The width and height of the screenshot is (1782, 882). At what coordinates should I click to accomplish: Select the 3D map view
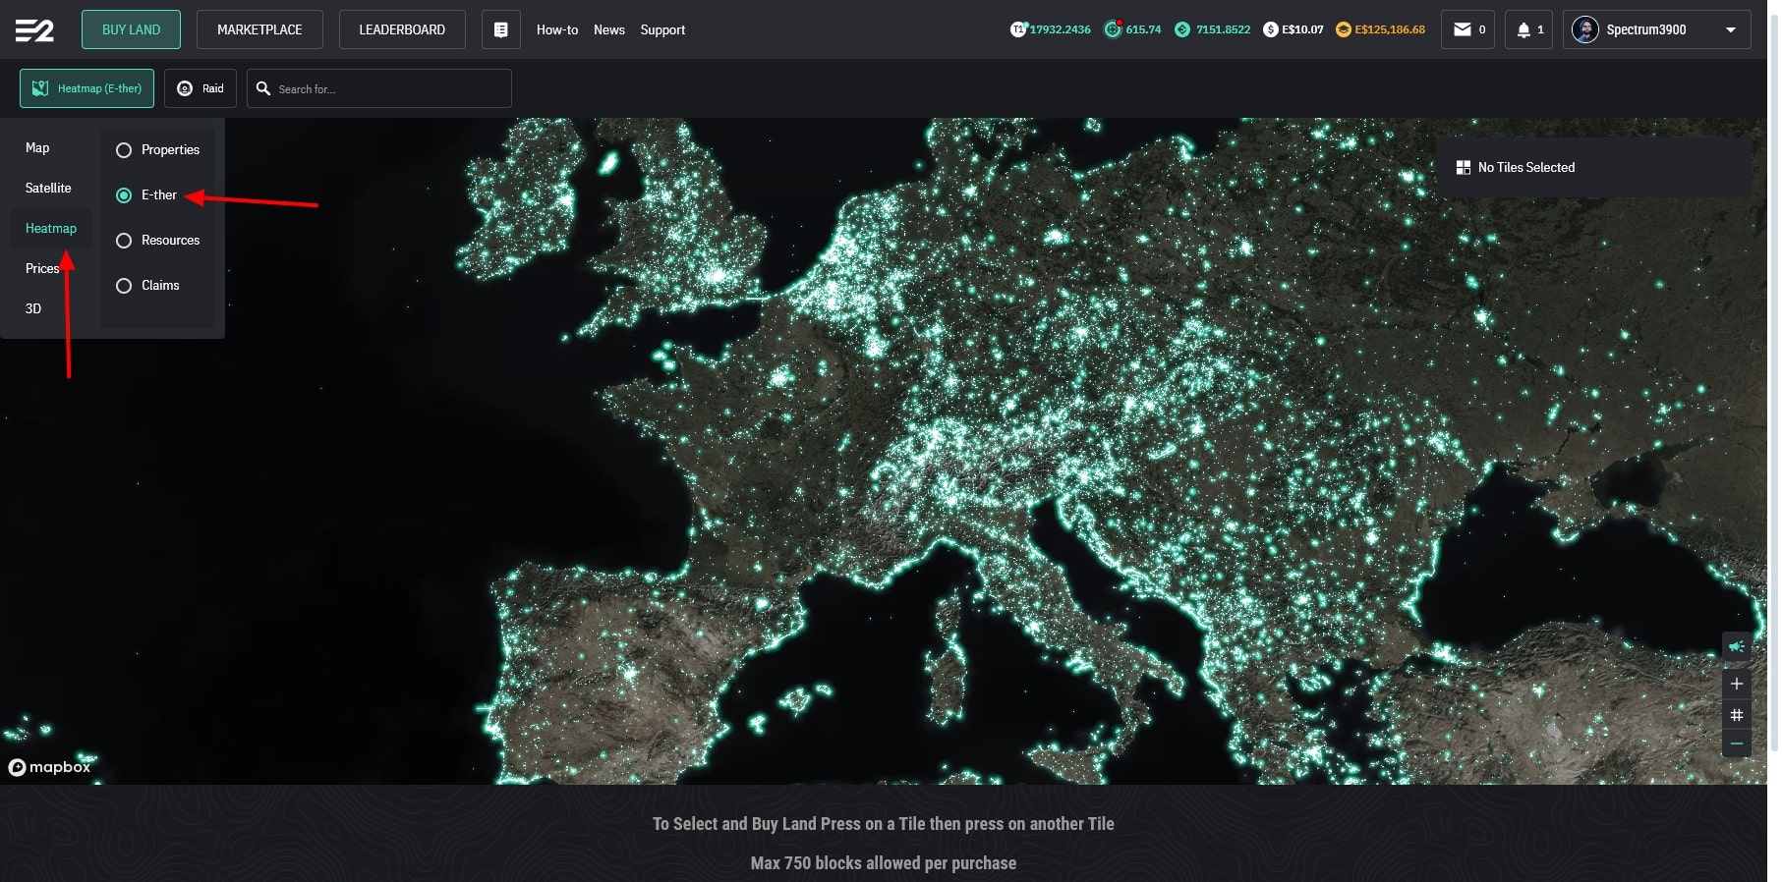(x=33, y=308)
